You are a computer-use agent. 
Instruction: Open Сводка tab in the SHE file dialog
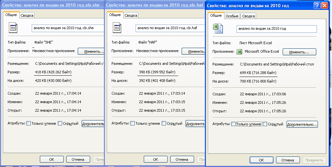(x=27, y=15)
